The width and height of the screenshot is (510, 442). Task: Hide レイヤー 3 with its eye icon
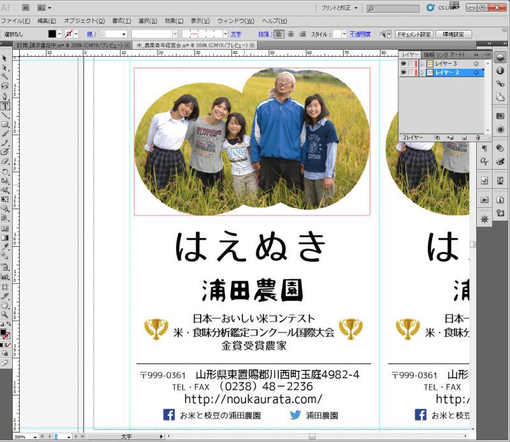click(404, 64)
